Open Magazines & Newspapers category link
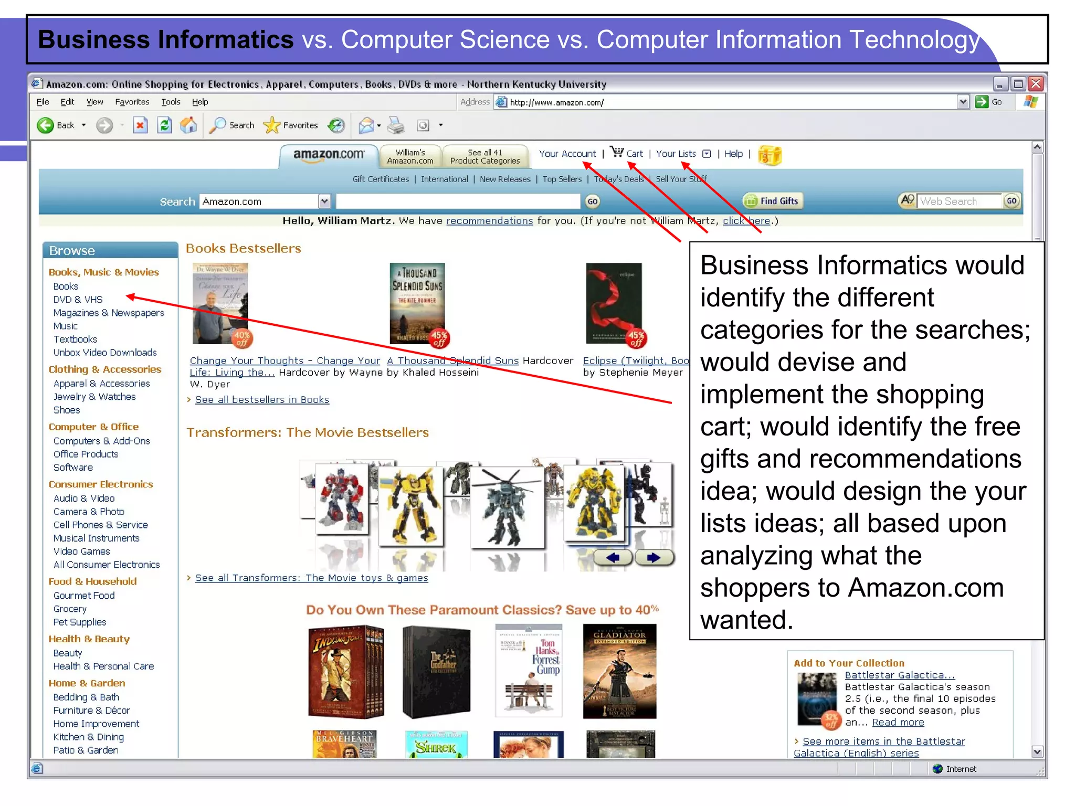 click(109, 313)
